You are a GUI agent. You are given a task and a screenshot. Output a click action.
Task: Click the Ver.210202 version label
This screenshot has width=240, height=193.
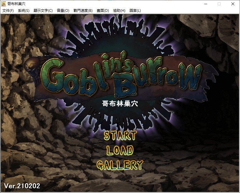click(x=22, y=186)
